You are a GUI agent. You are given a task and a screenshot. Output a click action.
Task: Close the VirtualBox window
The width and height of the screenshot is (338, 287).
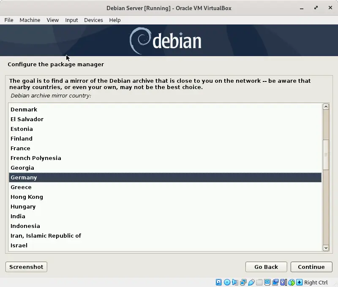[x=330, y=8]
